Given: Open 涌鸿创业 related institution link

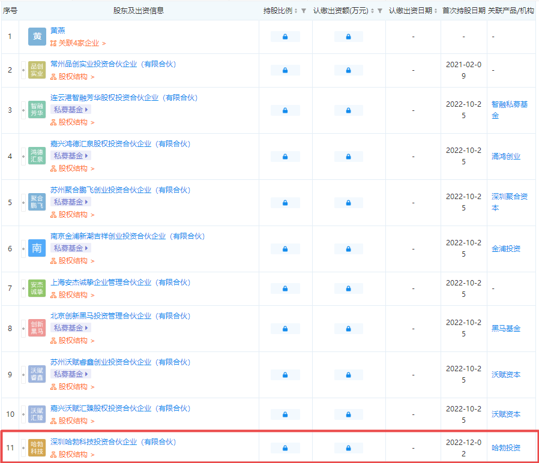Looking at the screenshot, I should pos(506,157).
